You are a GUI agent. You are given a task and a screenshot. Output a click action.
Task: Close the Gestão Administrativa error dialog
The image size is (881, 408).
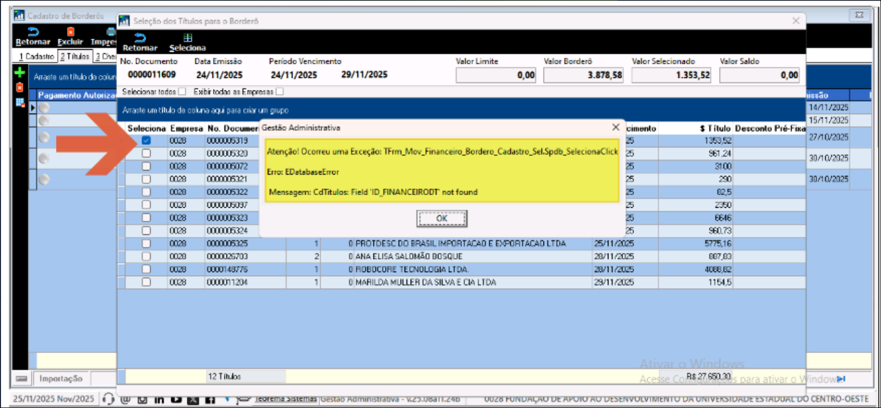616,127
